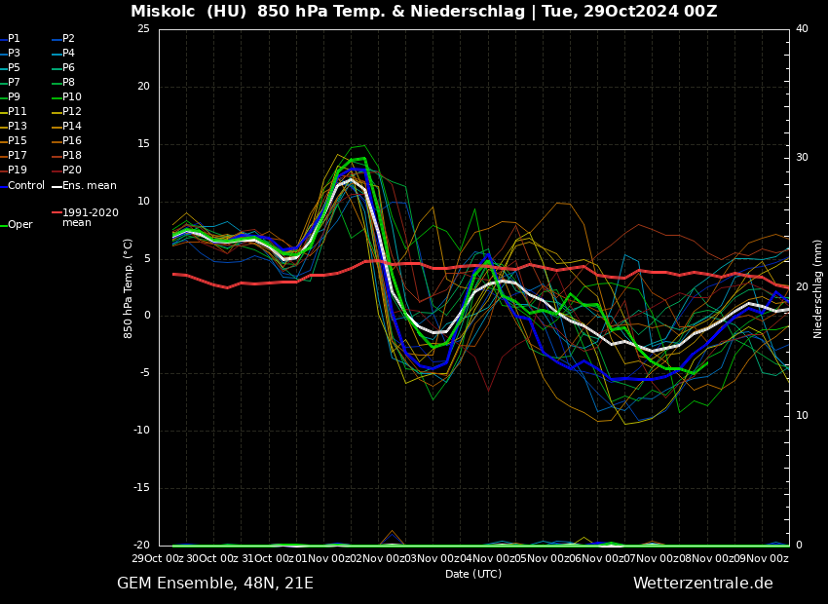Click the white Ens. mean line swatch
Image resolution: width=828 pixels, height=604 pixels.
56,186
